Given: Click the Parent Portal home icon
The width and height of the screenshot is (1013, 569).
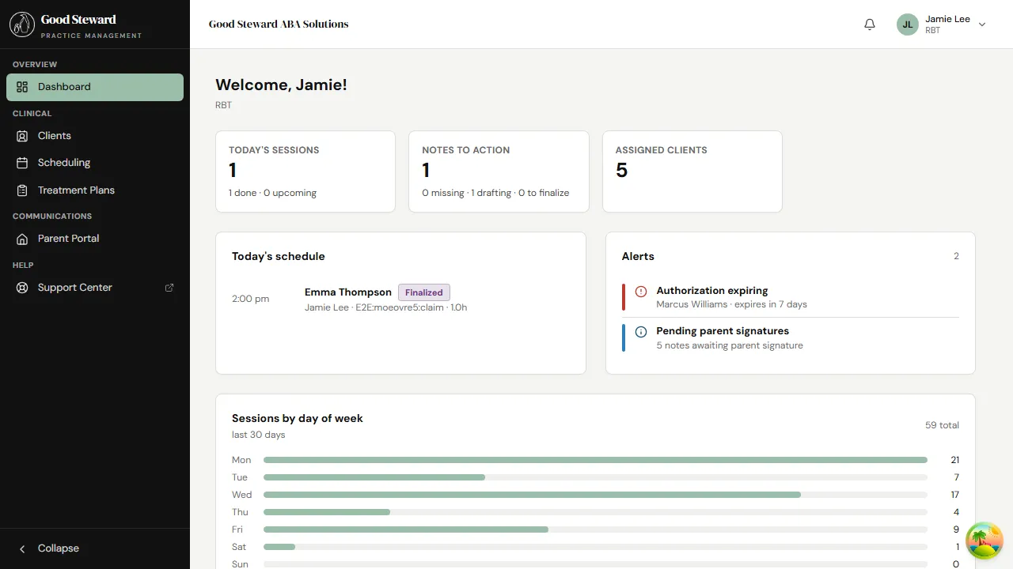Looking at the screenshot, I should pyautogui.click(x=21, y=238).
